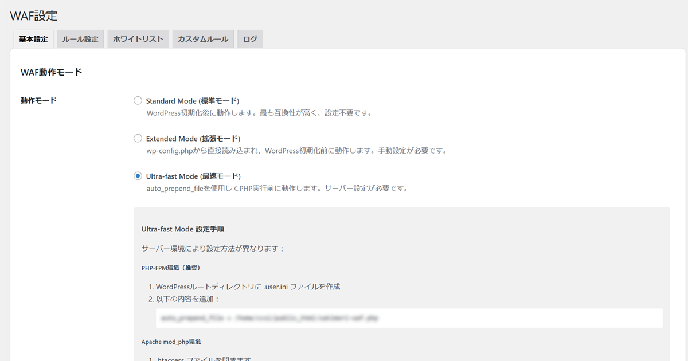Click the Ultra-fast Mode description about PHP実行前
Image resolution: width=688 pixels, height=361 pixels.
tap(277, 188)
